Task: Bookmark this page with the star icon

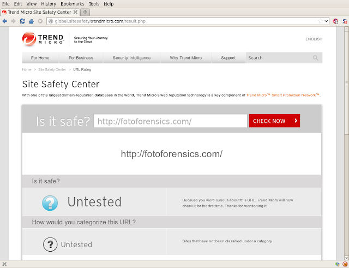Action: click(320, 21)
